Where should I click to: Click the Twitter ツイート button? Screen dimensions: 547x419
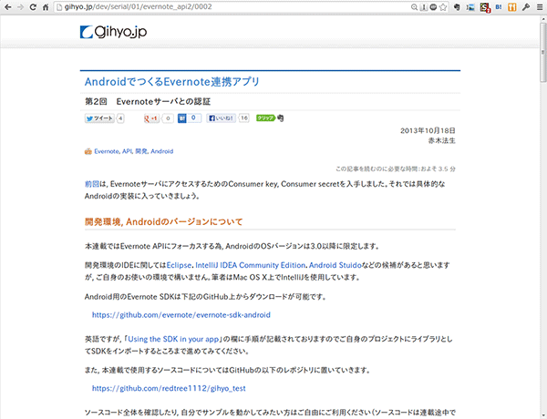point(99,118)
